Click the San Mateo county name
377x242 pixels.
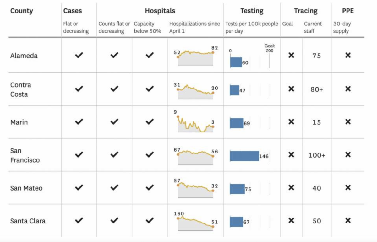tap(26, 188)
